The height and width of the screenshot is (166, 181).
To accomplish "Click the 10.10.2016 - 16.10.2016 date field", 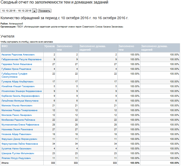I will (x=17, y=11).
